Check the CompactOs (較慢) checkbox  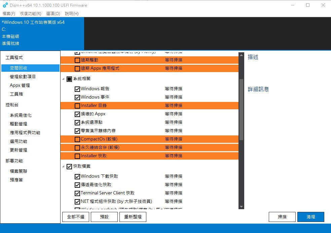click(x=77, y=139)
